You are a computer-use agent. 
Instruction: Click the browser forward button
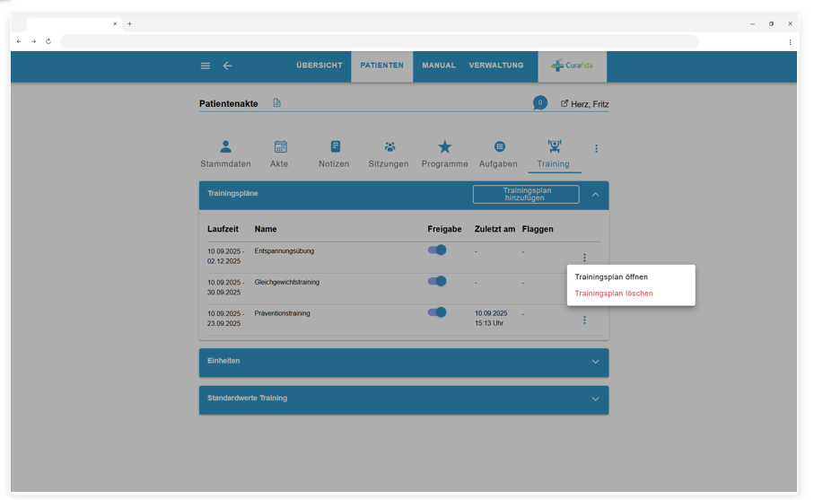click(x=33, y=41)
